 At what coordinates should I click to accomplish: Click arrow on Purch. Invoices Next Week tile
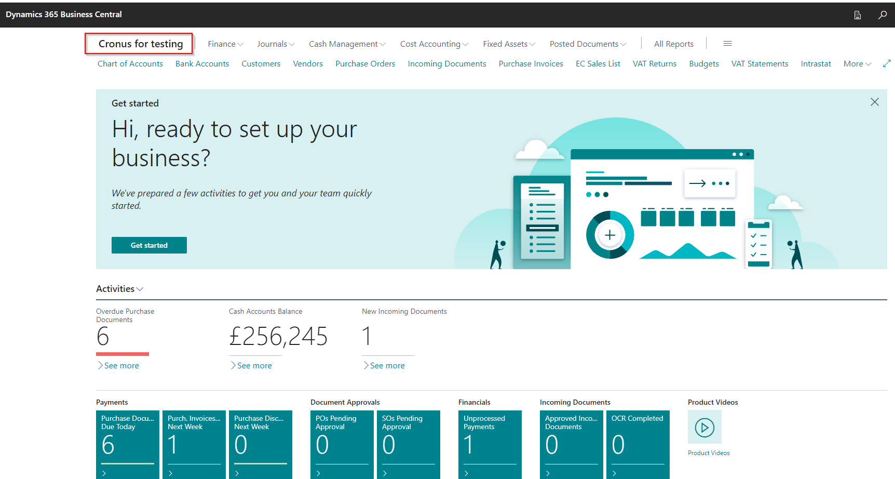(171, 473)
